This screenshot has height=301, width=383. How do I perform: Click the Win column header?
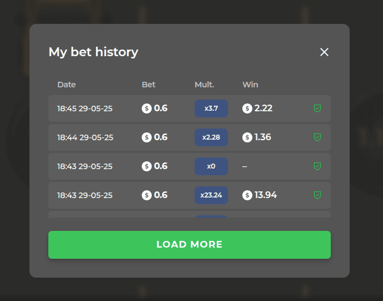(x=250, y=85)
